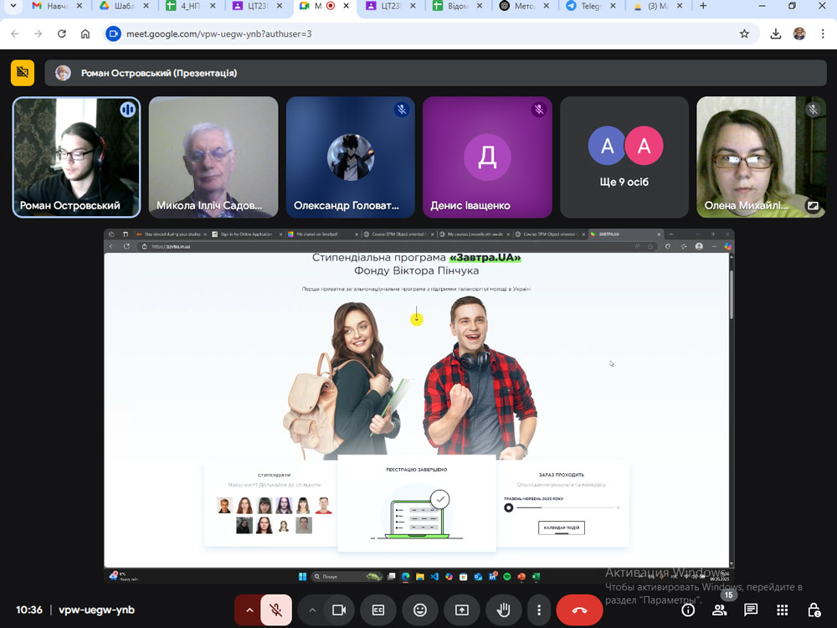Unmute the microphone in Meet toolbar

[275, 610]
